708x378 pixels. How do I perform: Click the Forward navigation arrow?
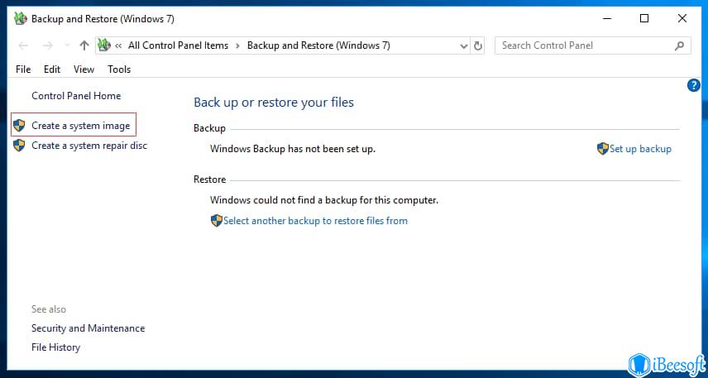click(47, 45)
